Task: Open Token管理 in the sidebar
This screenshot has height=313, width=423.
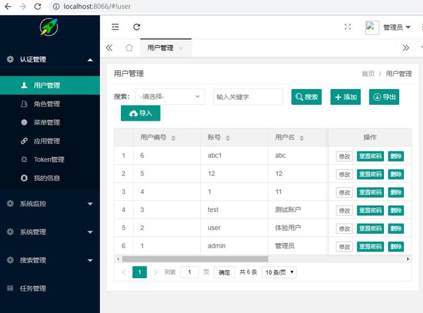Action: 50,159
